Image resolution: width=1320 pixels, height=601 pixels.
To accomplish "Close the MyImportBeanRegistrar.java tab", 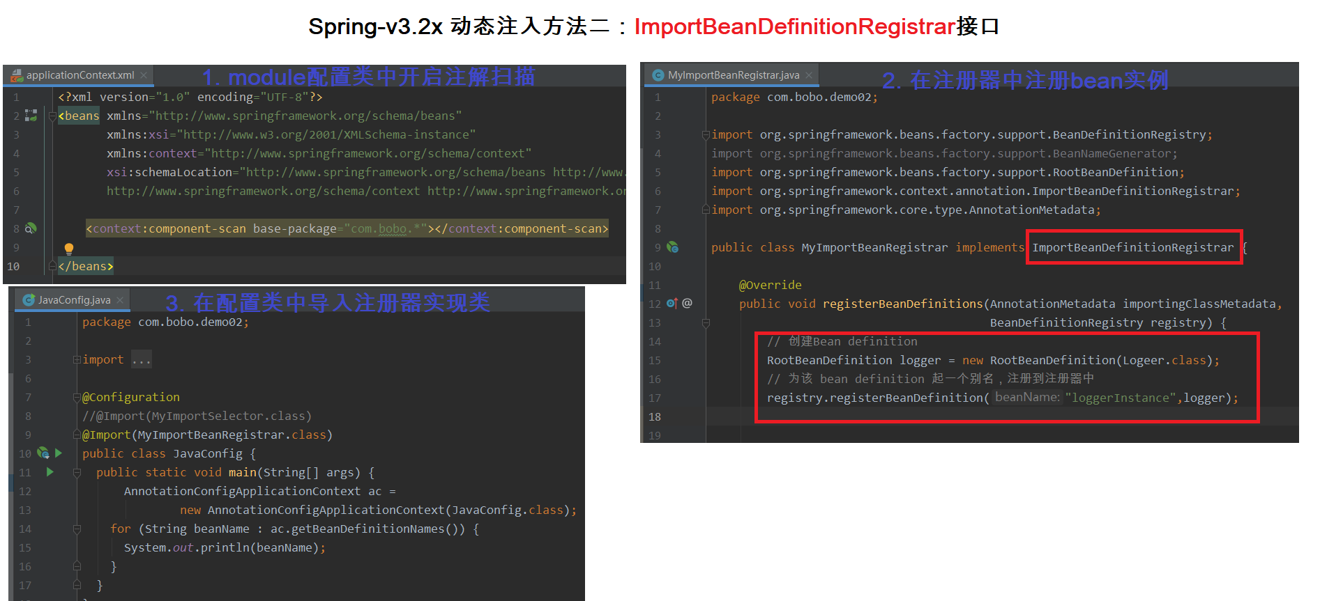I will point(809,75).
